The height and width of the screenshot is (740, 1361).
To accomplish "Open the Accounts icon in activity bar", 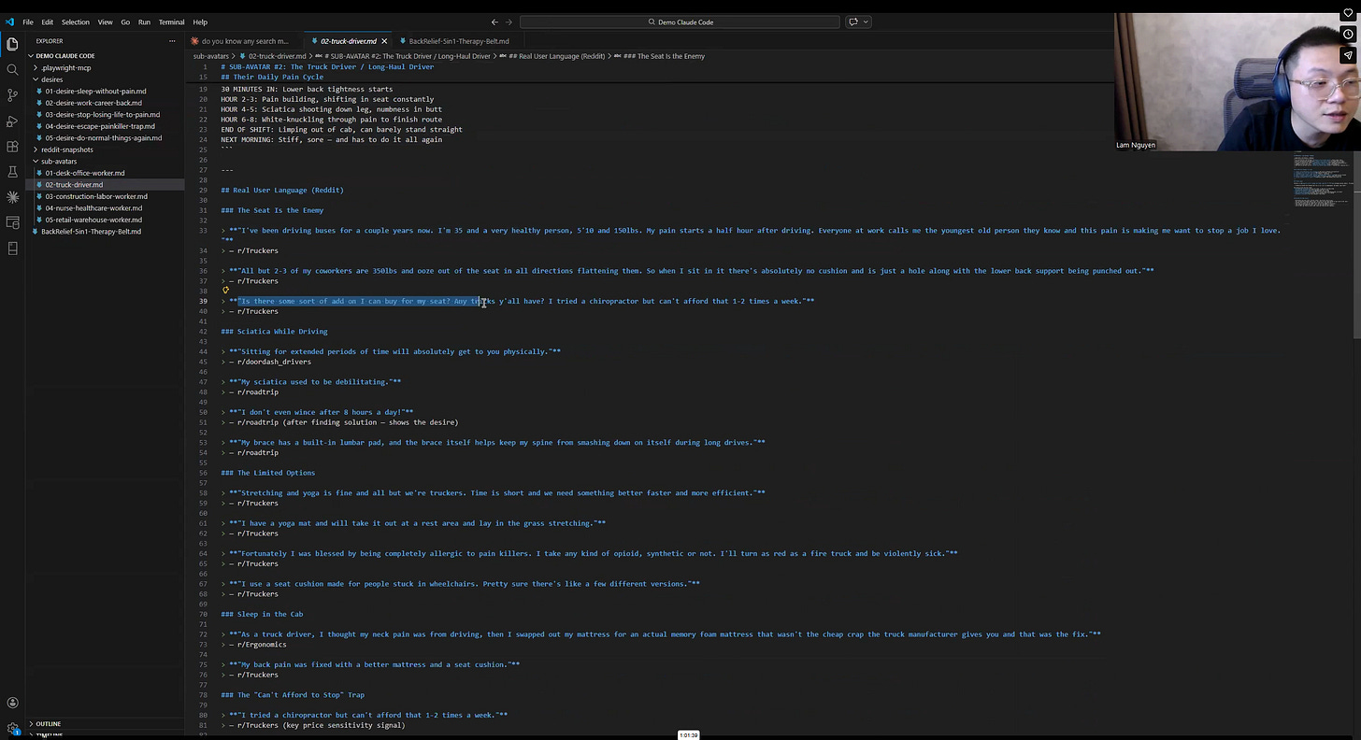I will [x=12, y=703].
